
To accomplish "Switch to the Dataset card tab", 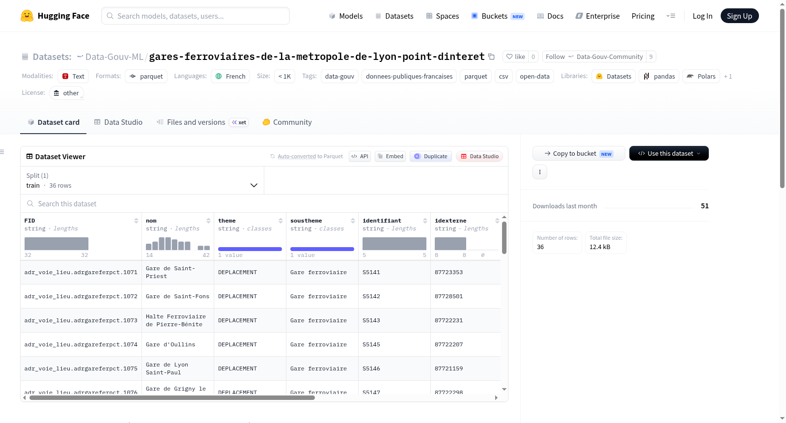I will (54, 122).
